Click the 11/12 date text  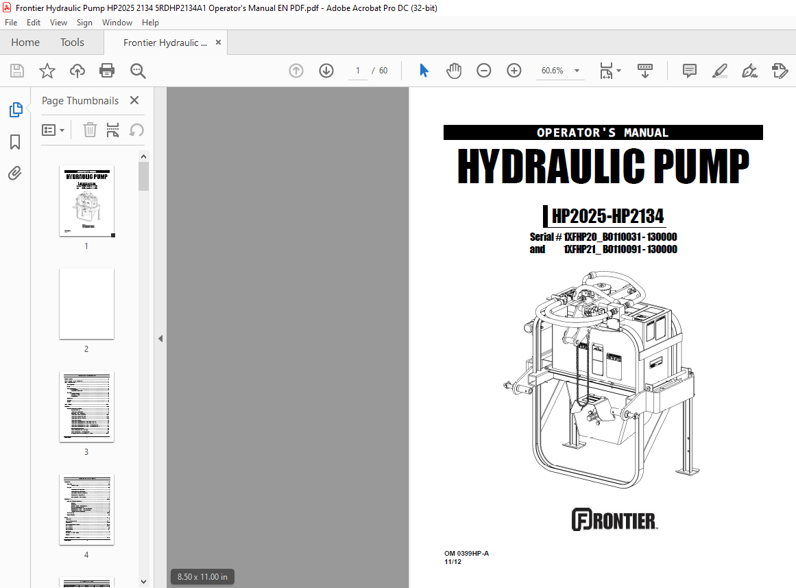453,561
